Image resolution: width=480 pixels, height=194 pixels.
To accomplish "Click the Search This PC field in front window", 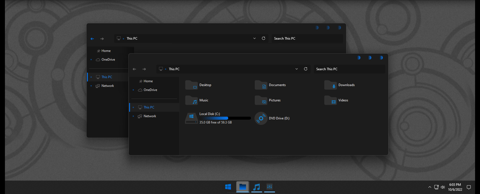I will pyautogui.click(x=349, y=69).
